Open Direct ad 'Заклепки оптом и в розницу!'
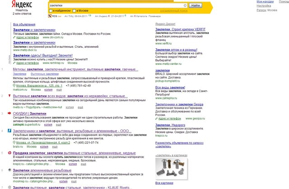The width and height of the screenshot is (289, 189). pyautogui.click(x=176, y=50)
